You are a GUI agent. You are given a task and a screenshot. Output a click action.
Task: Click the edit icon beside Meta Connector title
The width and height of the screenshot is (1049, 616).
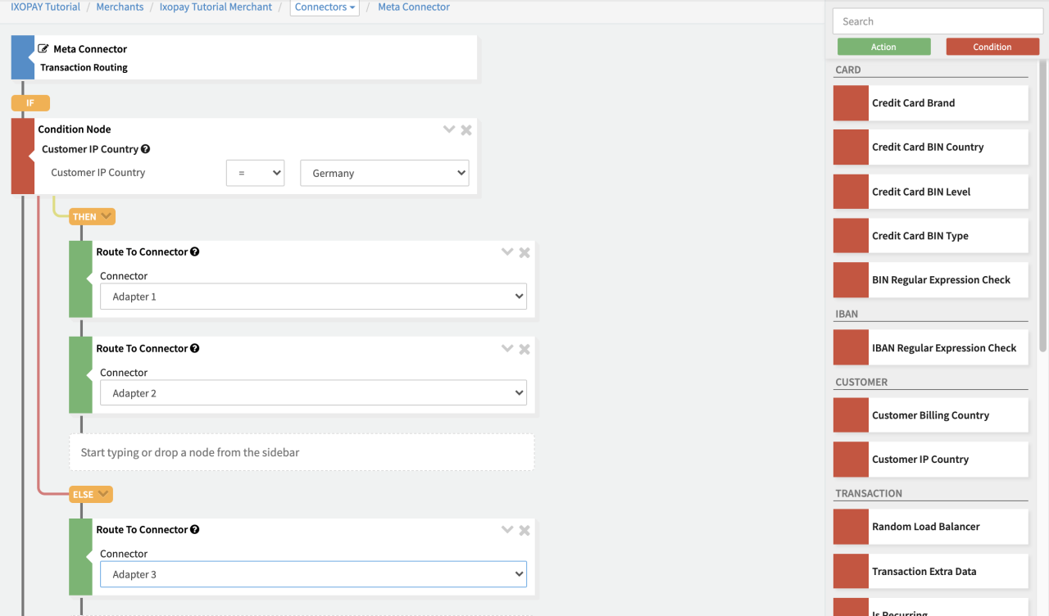pos(43,49)
